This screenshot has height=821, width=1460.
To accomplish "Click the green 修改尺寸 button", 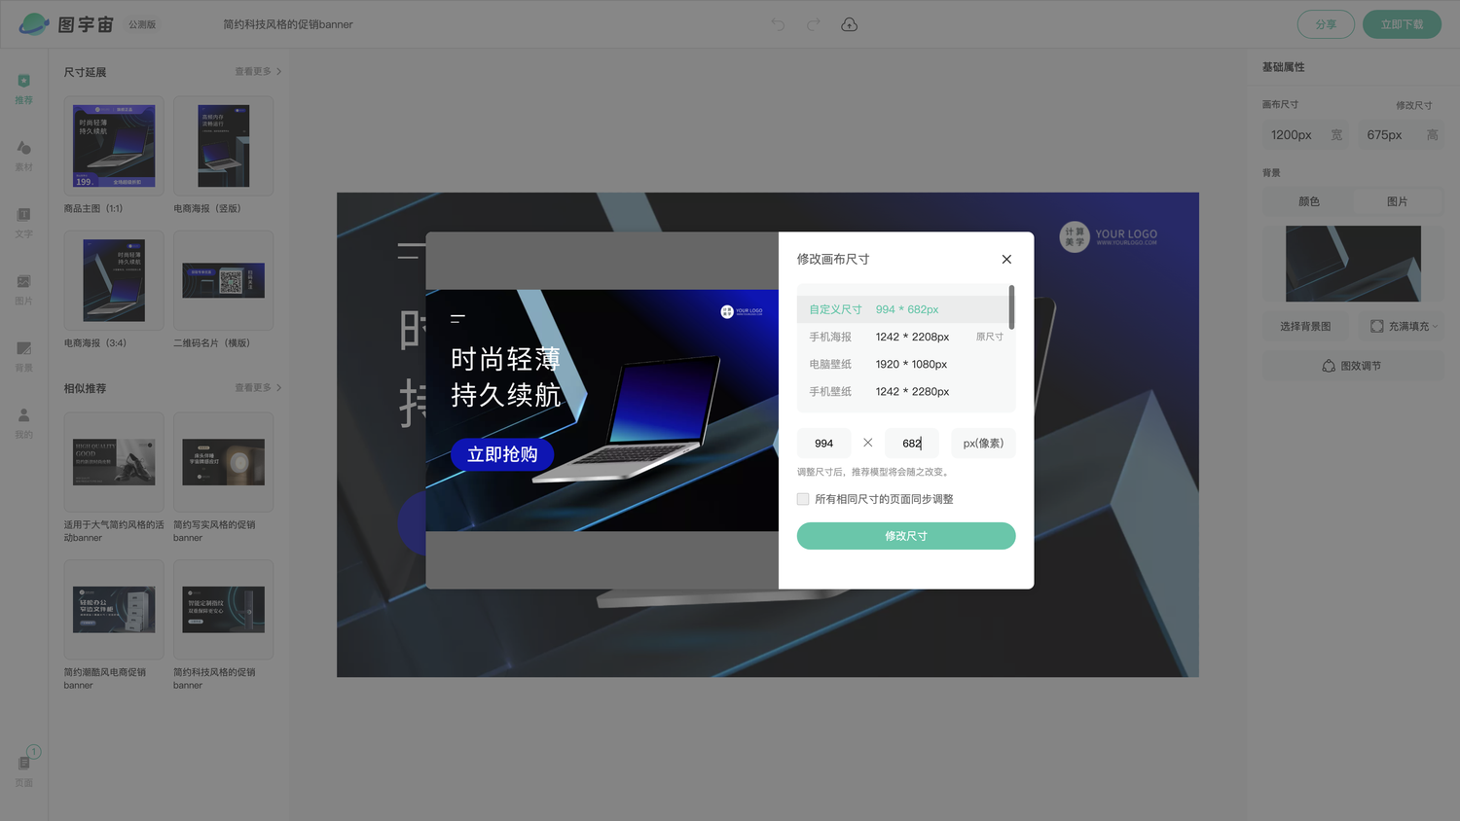I will [x=906, y=536].
